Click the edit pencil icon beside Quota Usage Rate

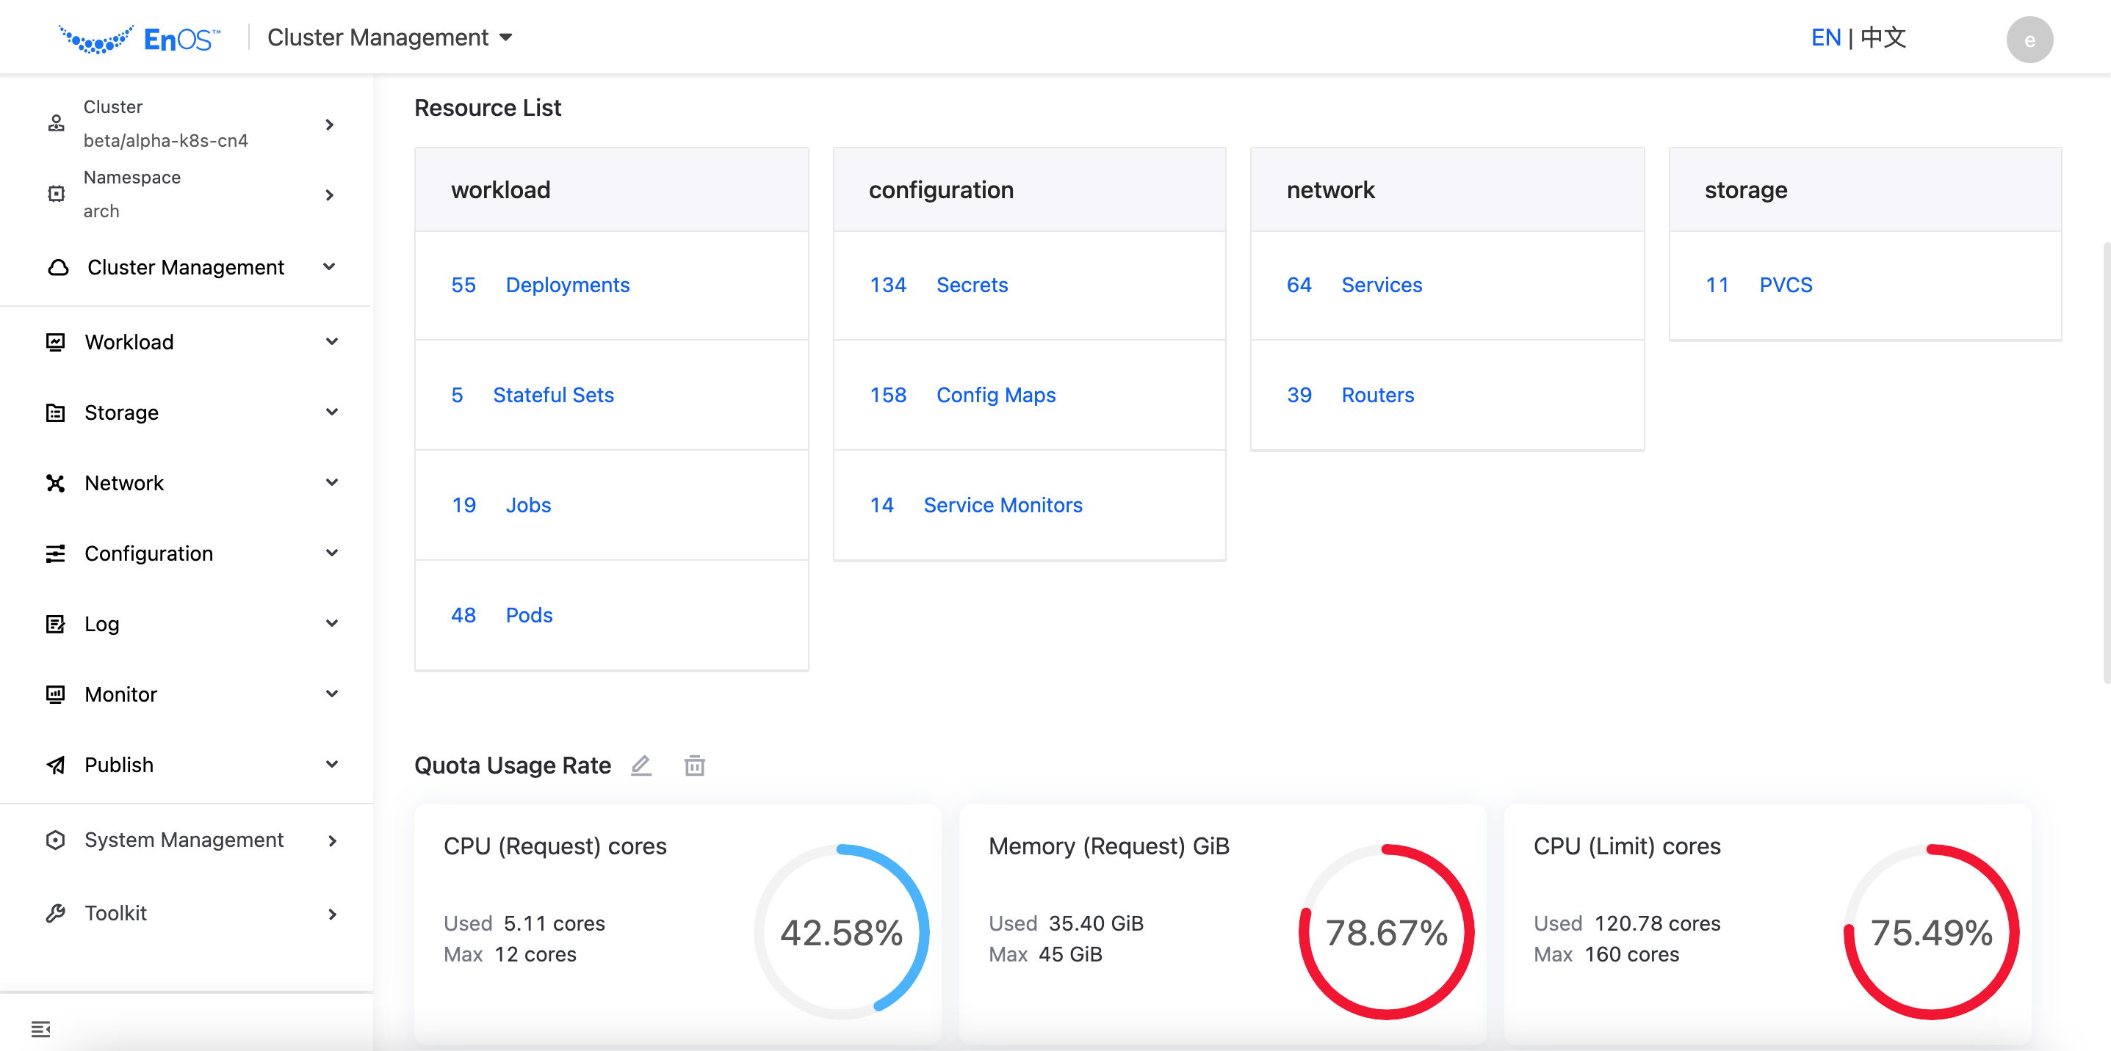coord(640,765)
